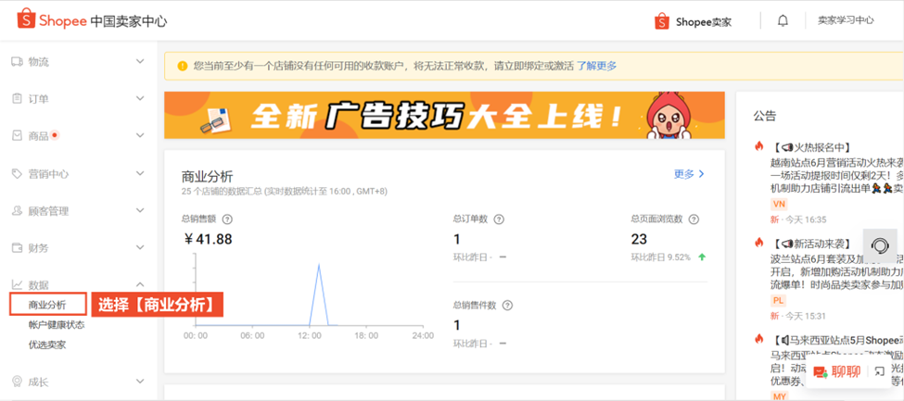Viewport: 904px width, 401px height.
Task: Click the PL site tag
Action: 778,301
